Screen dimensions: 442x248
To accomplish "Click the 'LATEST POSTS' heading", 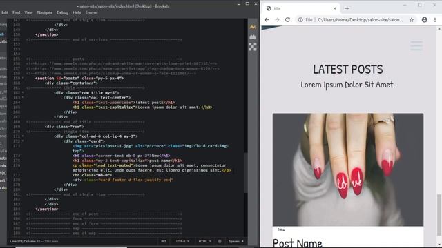I will click(348, 70).
